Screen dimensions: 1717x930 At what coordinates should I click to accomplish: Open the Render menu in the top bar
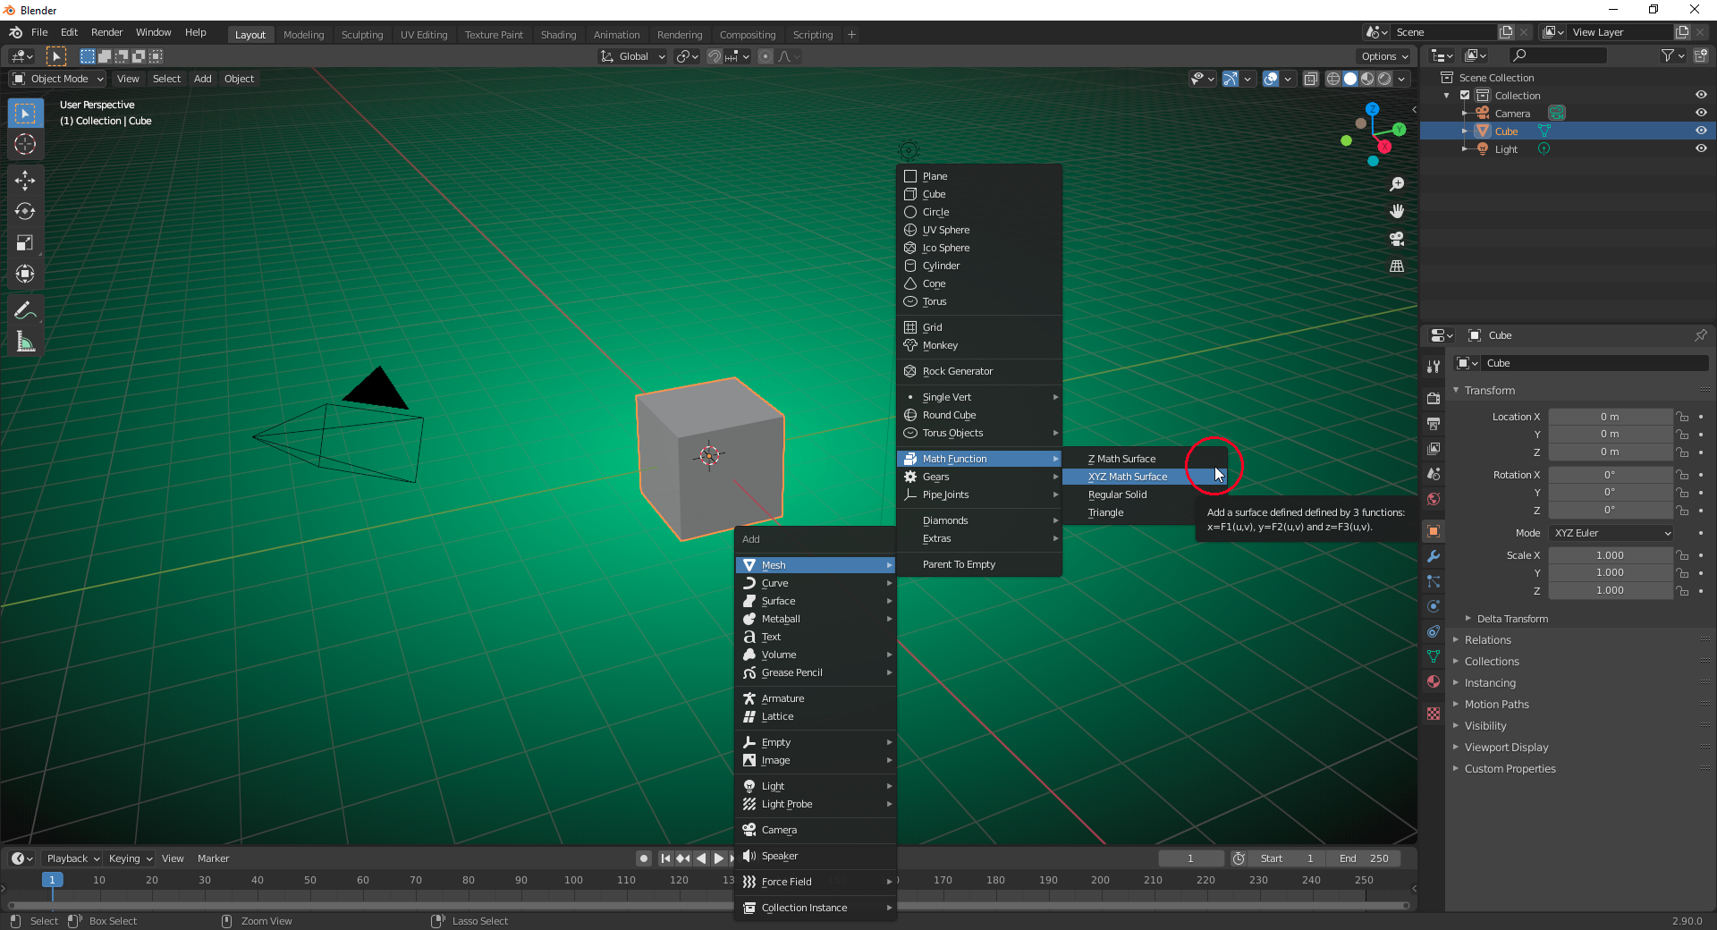pos(106,32)
